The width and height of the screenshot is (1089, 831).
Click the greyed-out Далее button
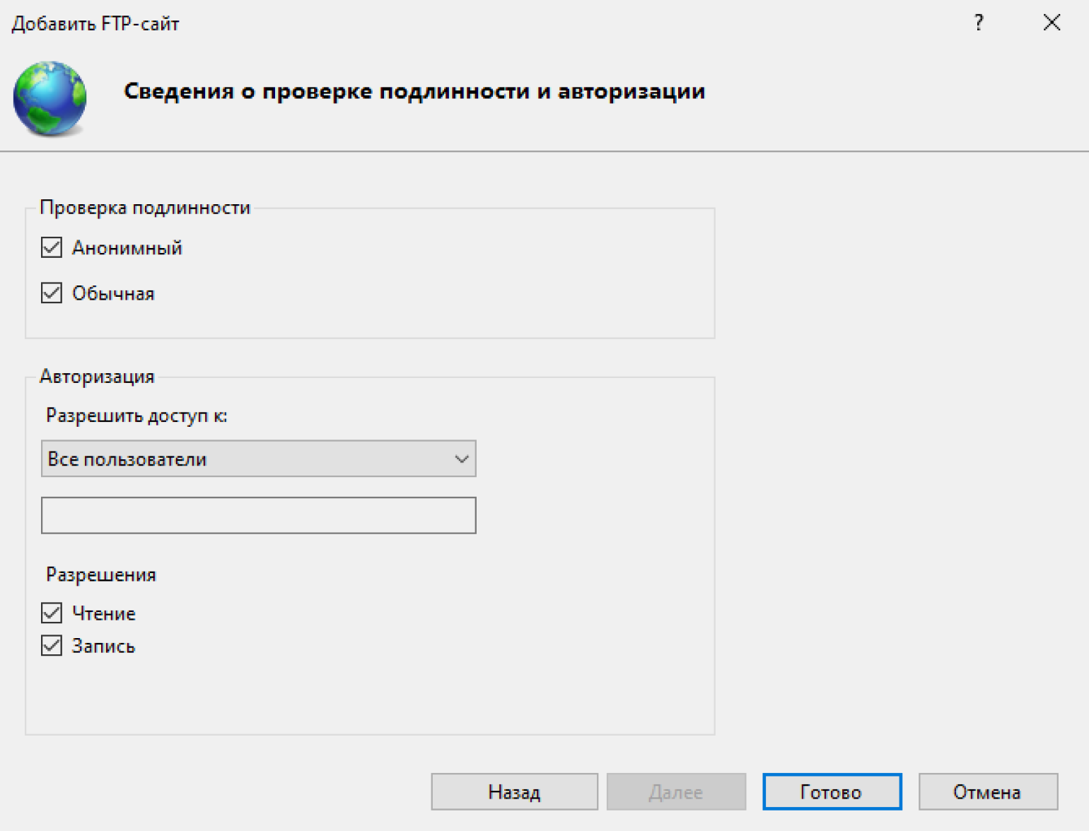(x=675, y=792)
